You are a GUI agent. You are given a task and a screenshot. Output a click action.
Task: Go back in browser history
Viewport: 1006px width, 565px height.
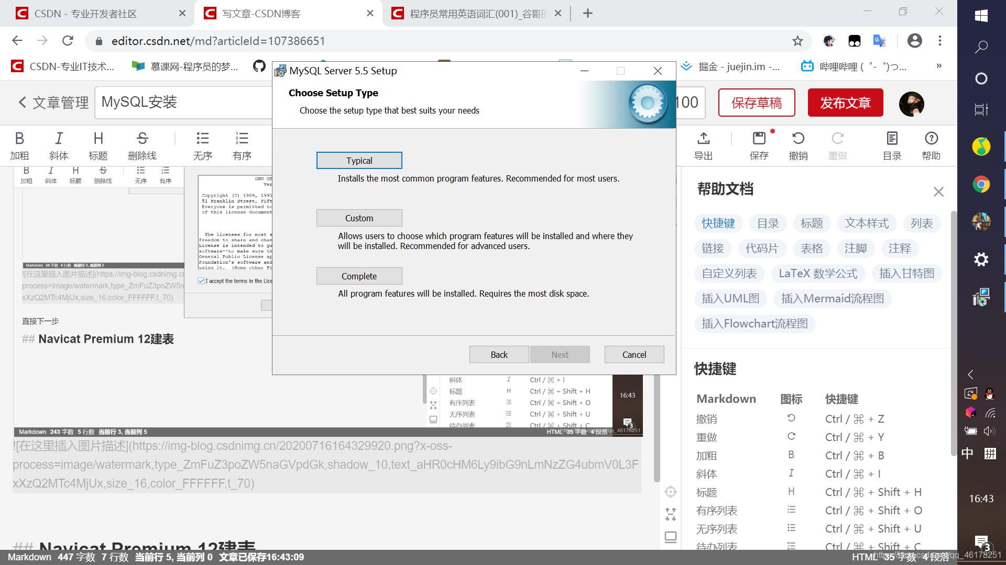point(17,41)
